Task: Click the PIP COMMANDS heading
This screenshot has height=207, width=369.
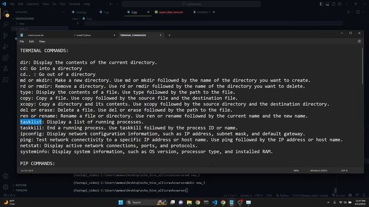Action: point(37,163)
